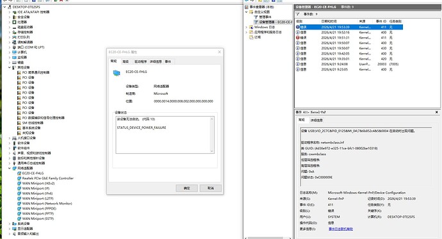Close the EC20-CE-FHLG properties dialog
The width and height of the screenshot is (442, 239).
coord(219,52)
